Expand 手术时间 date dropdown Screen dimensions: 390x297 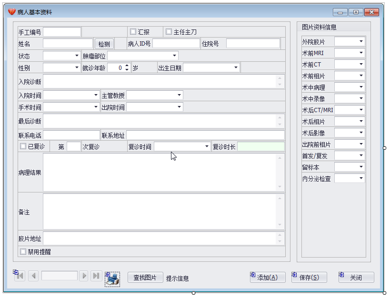(96, 107)
